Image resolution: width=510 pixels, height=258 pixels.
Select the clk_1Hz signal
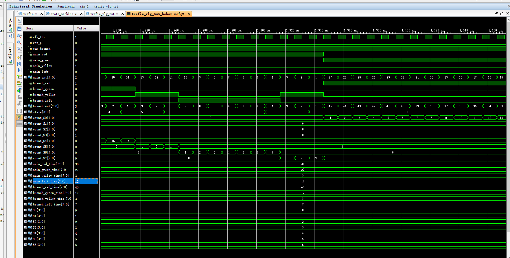[39, 37]
